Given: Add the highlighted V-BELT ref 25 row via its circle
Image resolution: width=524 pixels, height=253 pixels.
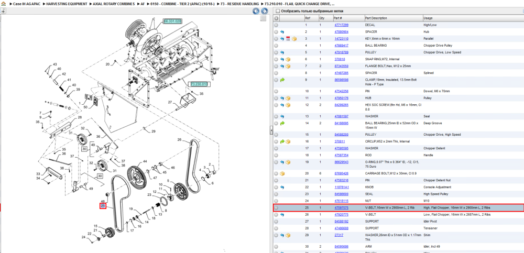Looking at the screenshot, I should [276, 208].
